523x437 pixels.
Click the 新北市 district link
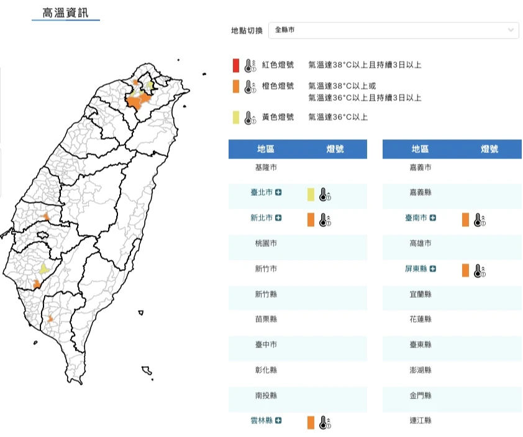[261, 218]
